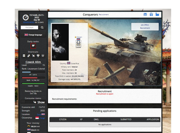Click the APPLICATION column header
This screenshot has height=133, width=180.
pyautogui.click(x=153, y=119)
